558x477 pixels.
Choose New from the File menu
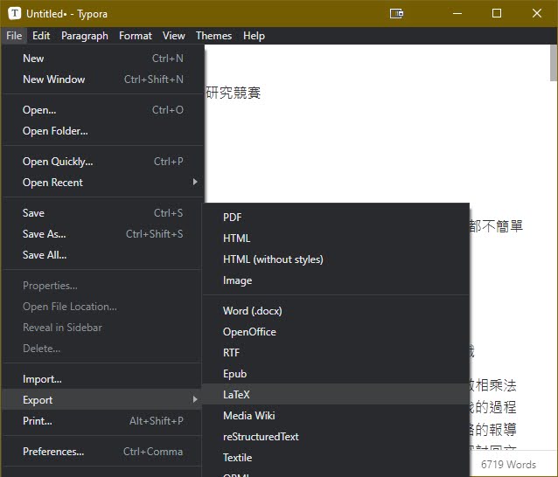103,59
